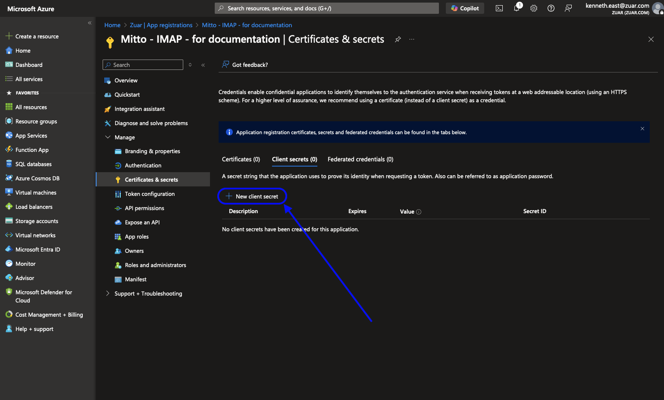Pin this blade with the pin icon
Screen dimensions: 664x400
click(x=398, y=39)
